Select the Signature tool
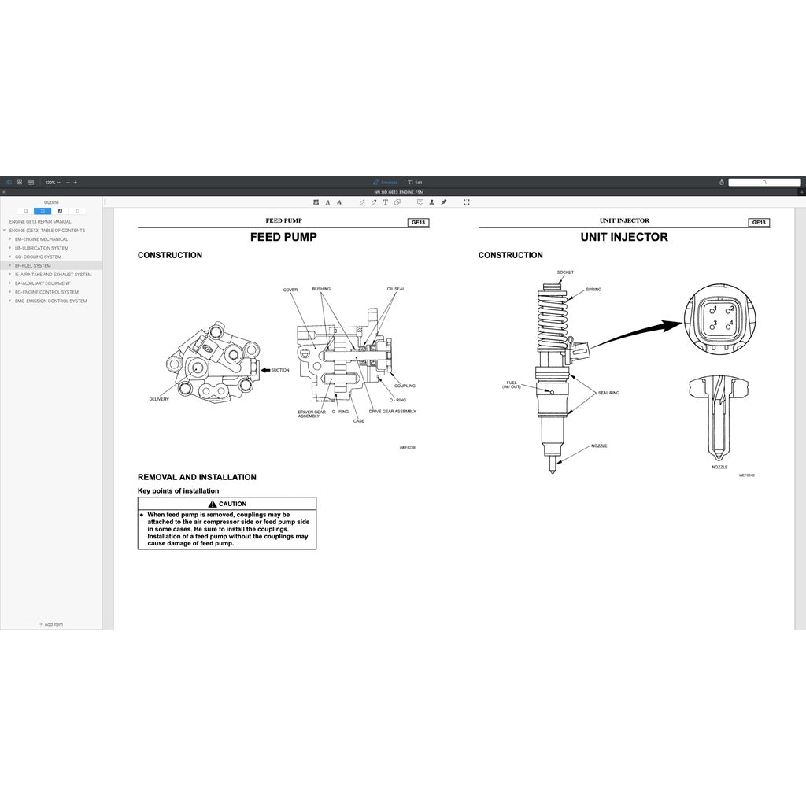Screen dimensions: 806x806 (444, 202)
